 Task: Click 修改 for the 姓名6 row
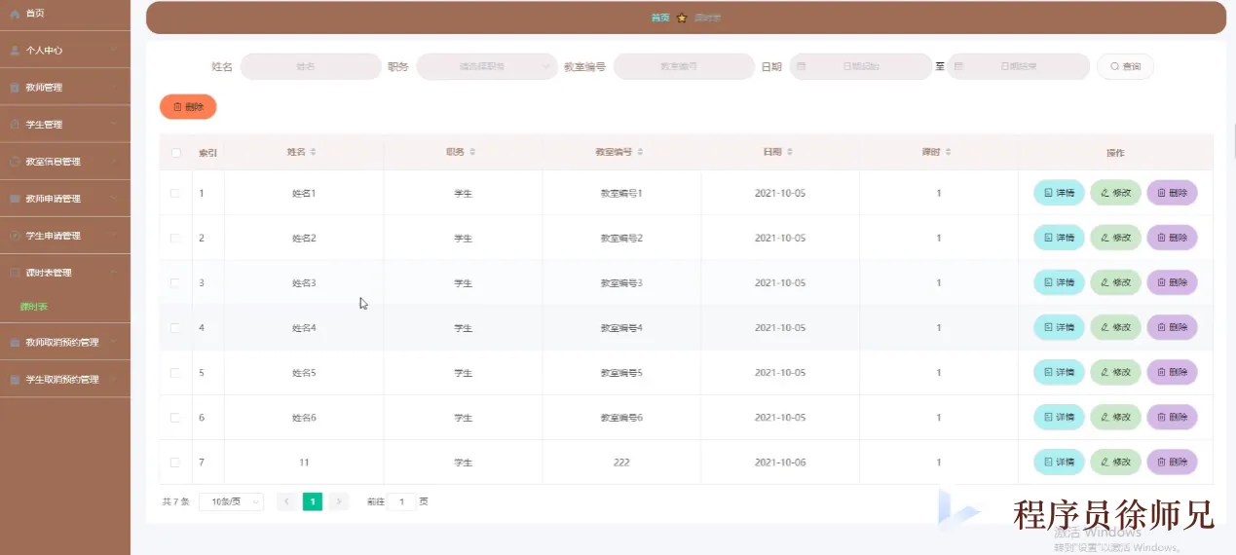coord(1115,417)
